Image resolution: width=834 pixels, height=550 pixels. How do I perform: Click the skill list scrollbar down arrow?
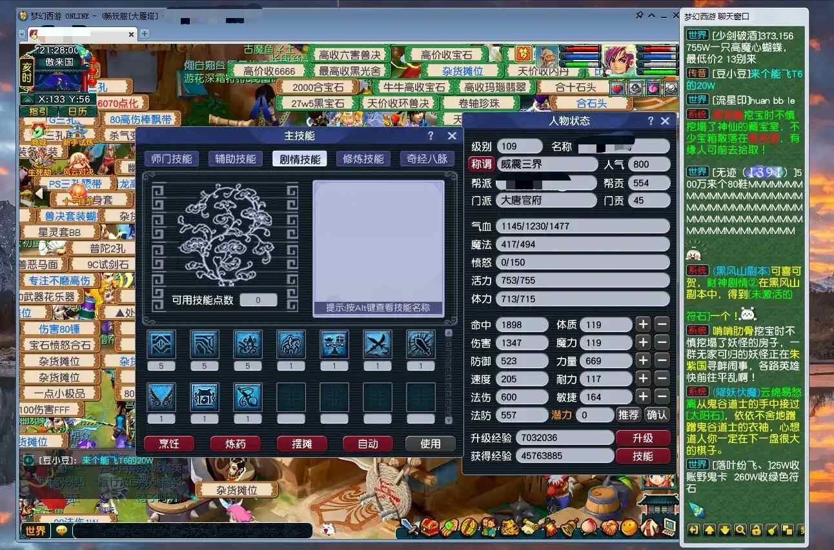448,420
